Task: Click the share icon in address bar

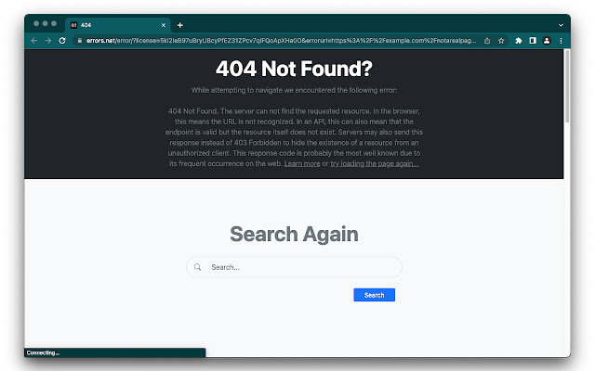Action: click(487, 41)
